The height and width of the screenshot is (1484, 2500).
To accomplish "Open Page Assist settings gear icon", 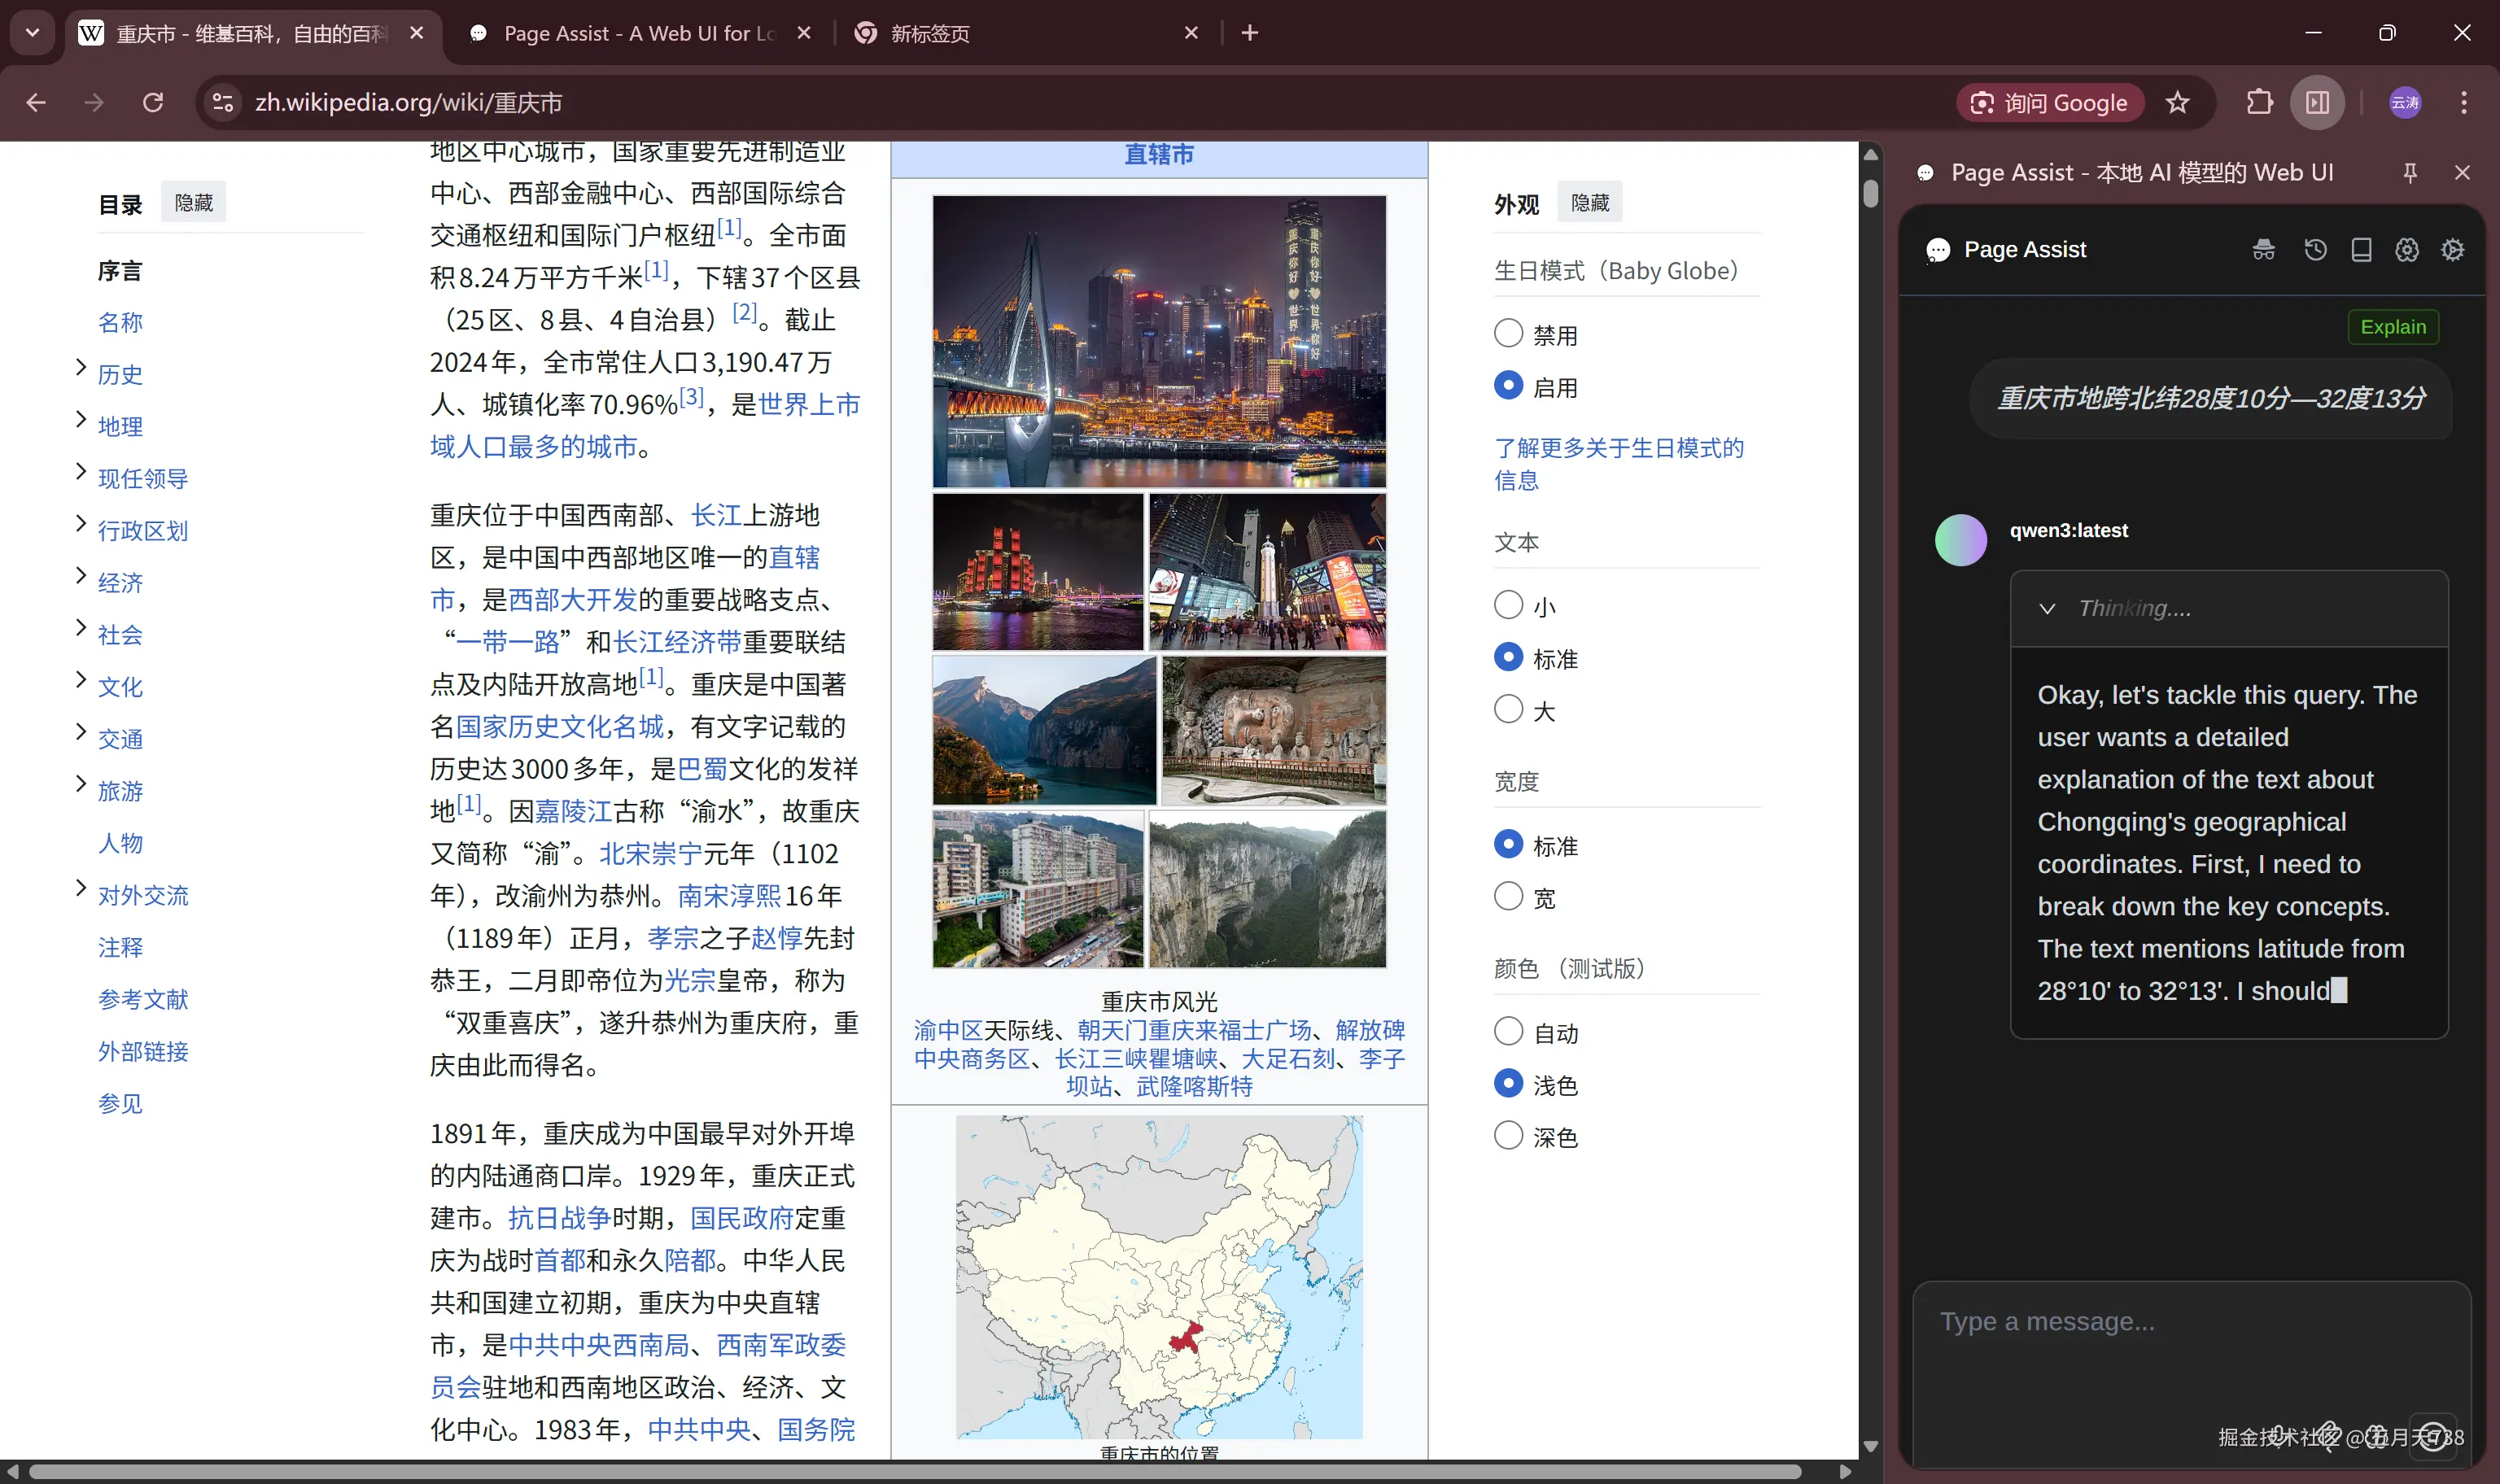I will click(x=2452, y=250).
